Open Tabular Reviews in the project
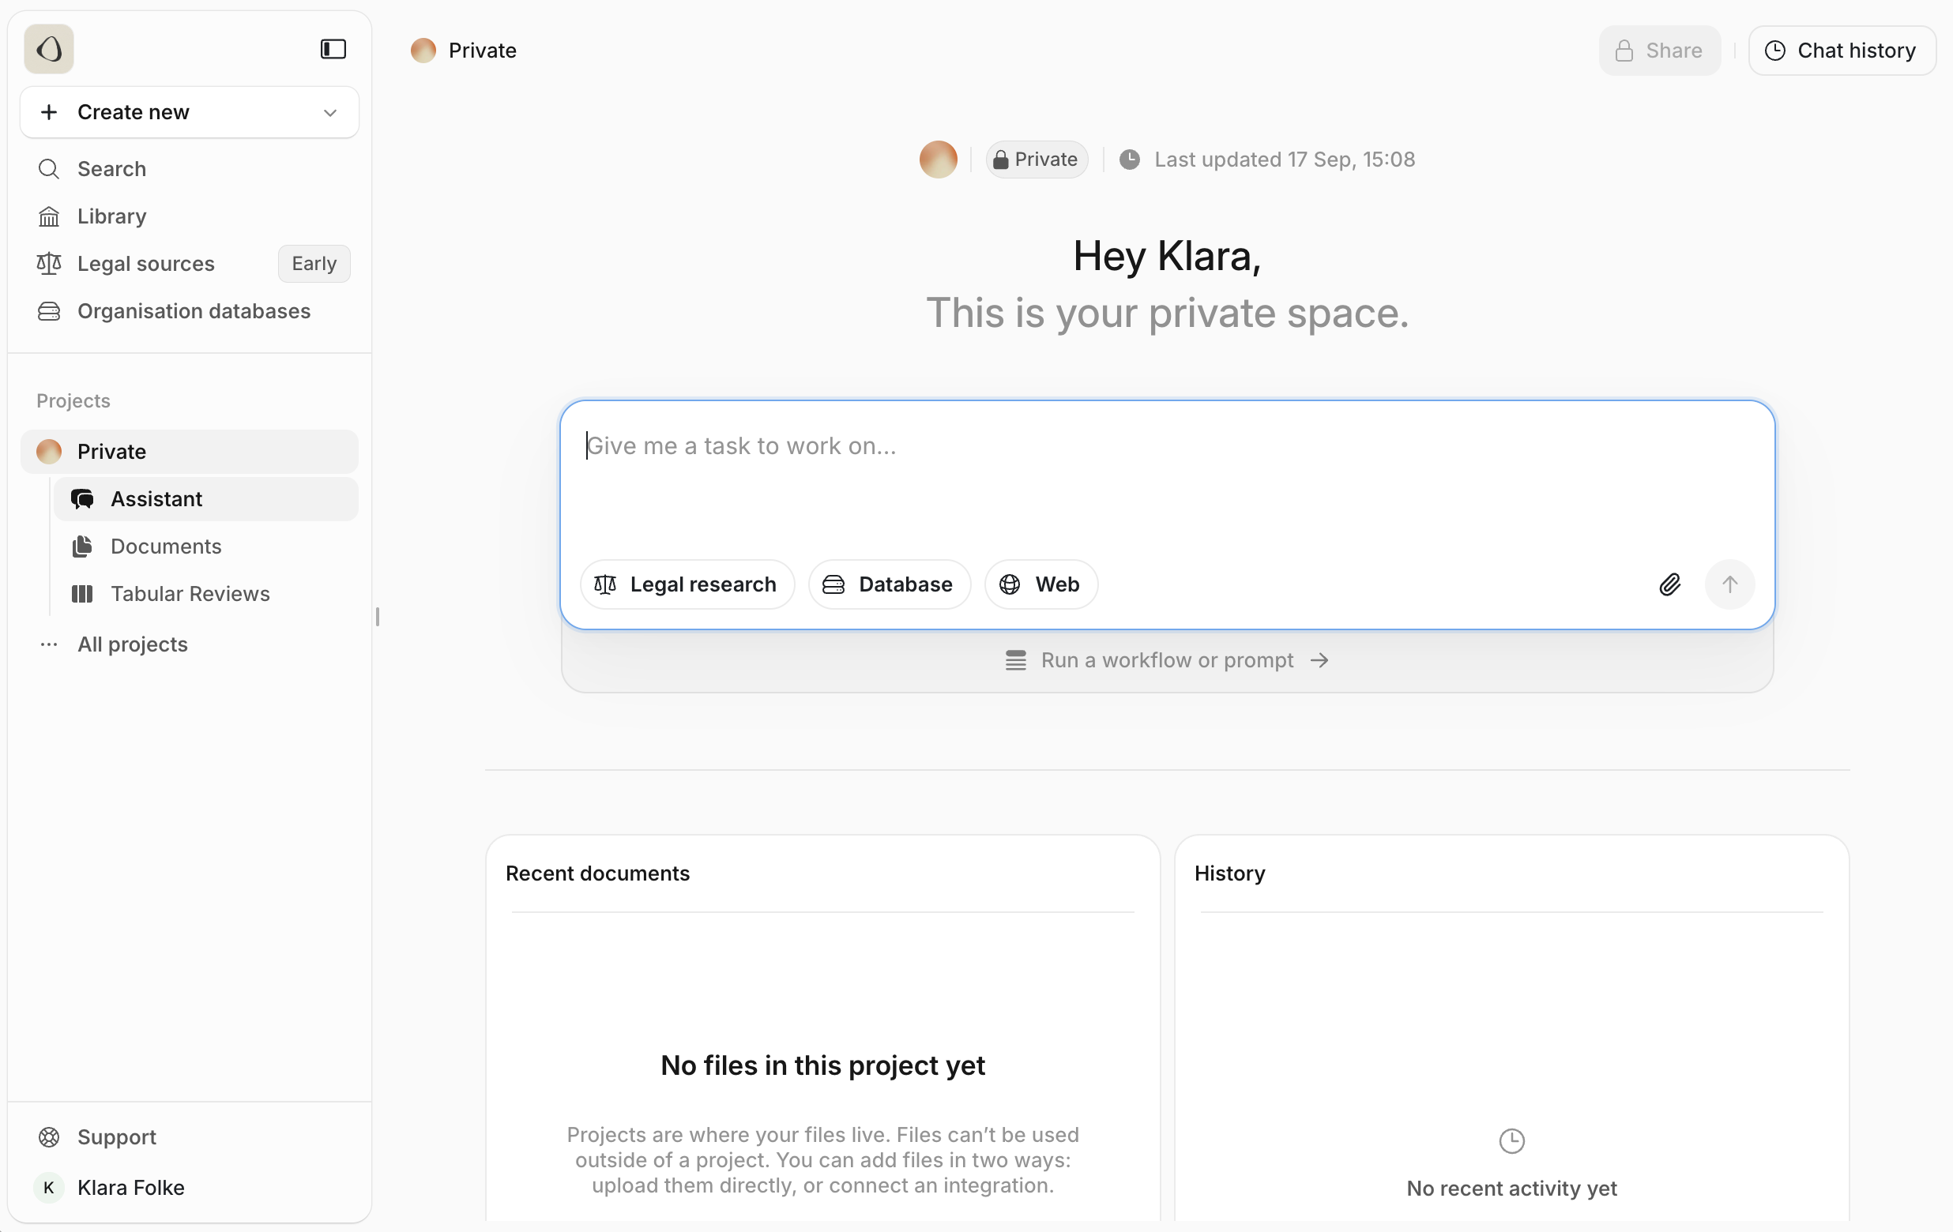Viewport: 1953px width, 1232px height. click(x=190, y=593)
